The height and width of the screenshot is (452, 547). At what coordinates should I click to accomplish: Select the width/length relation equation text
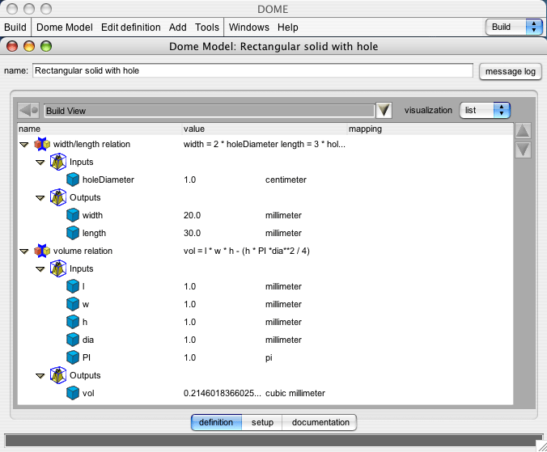pyautogui.click(x=265, y=144)
